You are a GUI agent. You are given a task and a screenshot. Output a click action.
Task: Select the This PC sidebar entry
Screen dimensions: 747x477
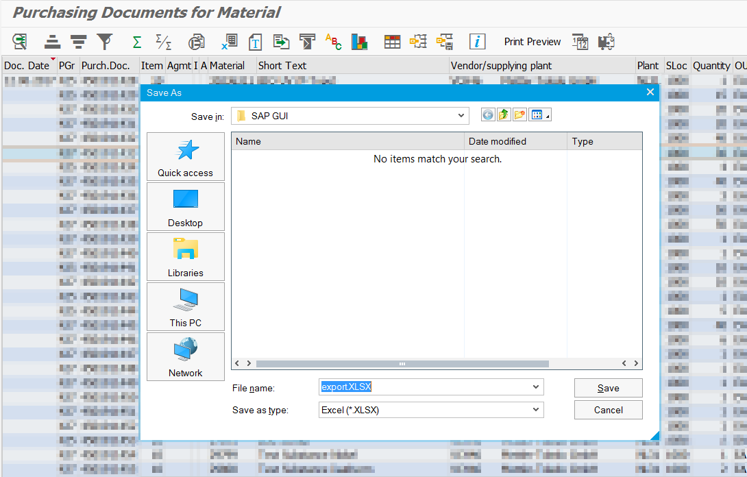coord(185,306)
